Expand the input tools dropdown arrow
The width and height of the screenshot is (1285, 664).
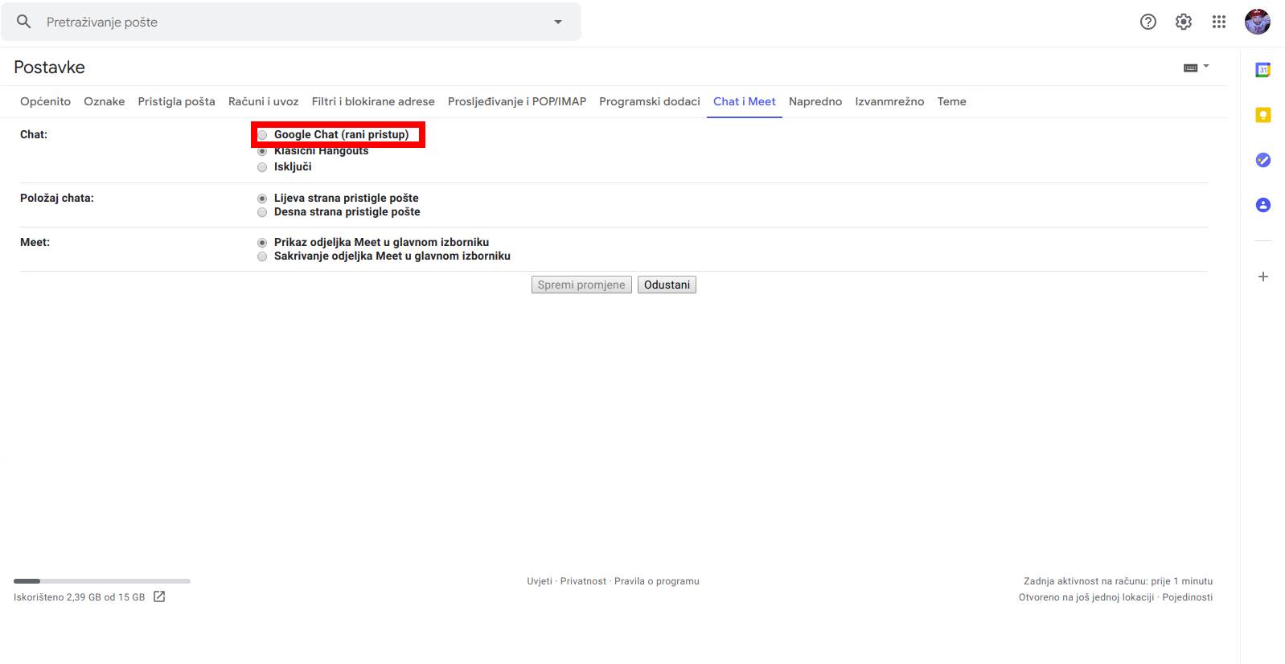click(1206, 66)
